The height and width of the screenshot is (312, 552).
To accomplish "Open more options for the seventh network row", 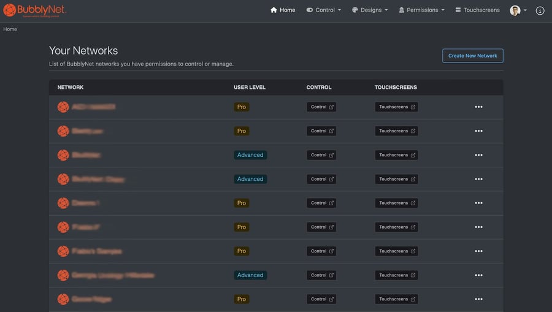I will (478, 251).
